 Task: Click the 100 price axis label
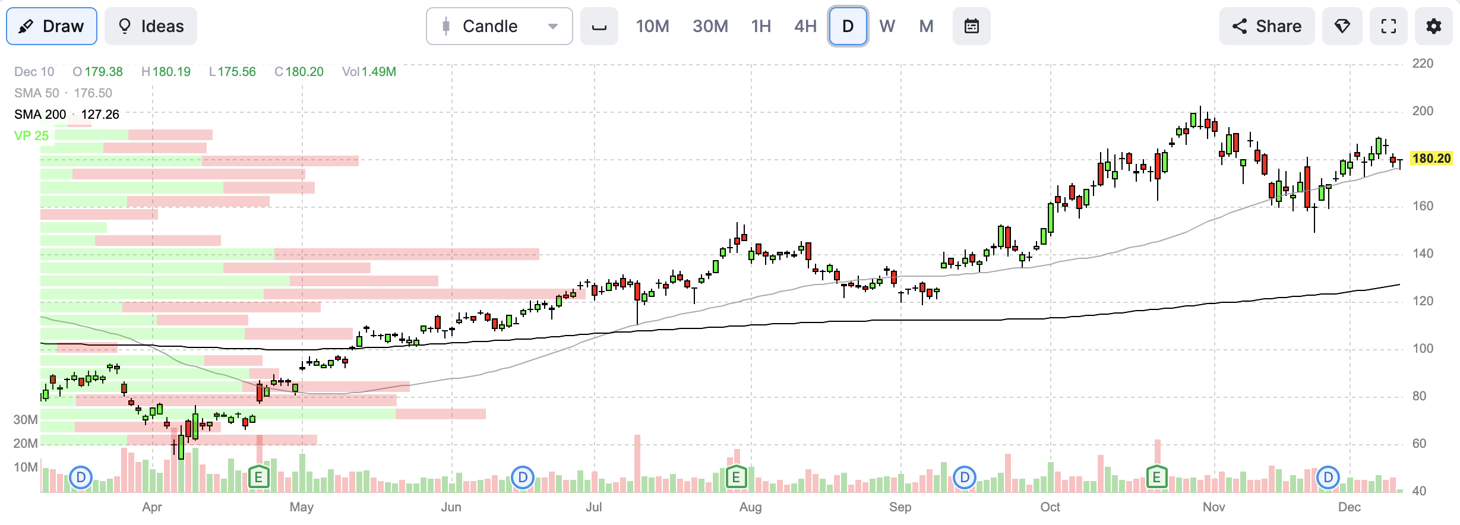pyautogui.click(x=1423, y=349)
